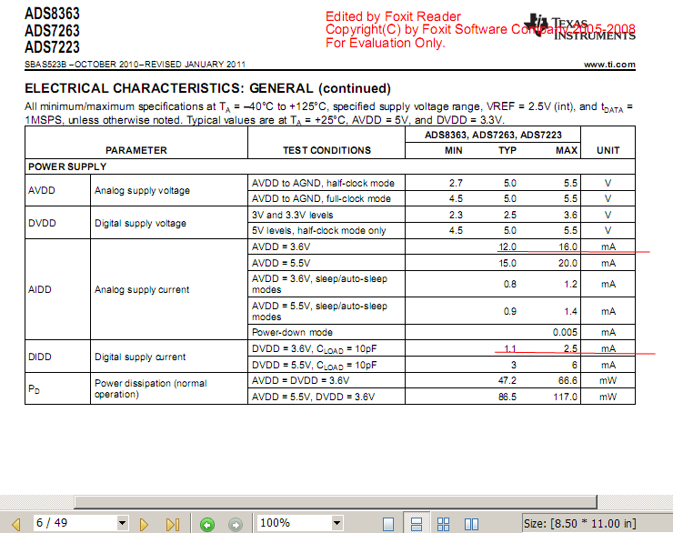Click the 6 / 49 page field
The height and width of the screenshot is (533, 673).
point(75,523)
